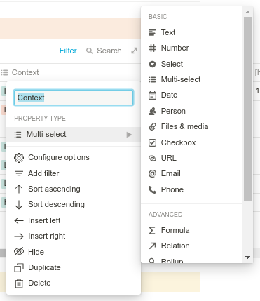
Task: Click the Select circle-arrow icon
Action: coord(152,64)
